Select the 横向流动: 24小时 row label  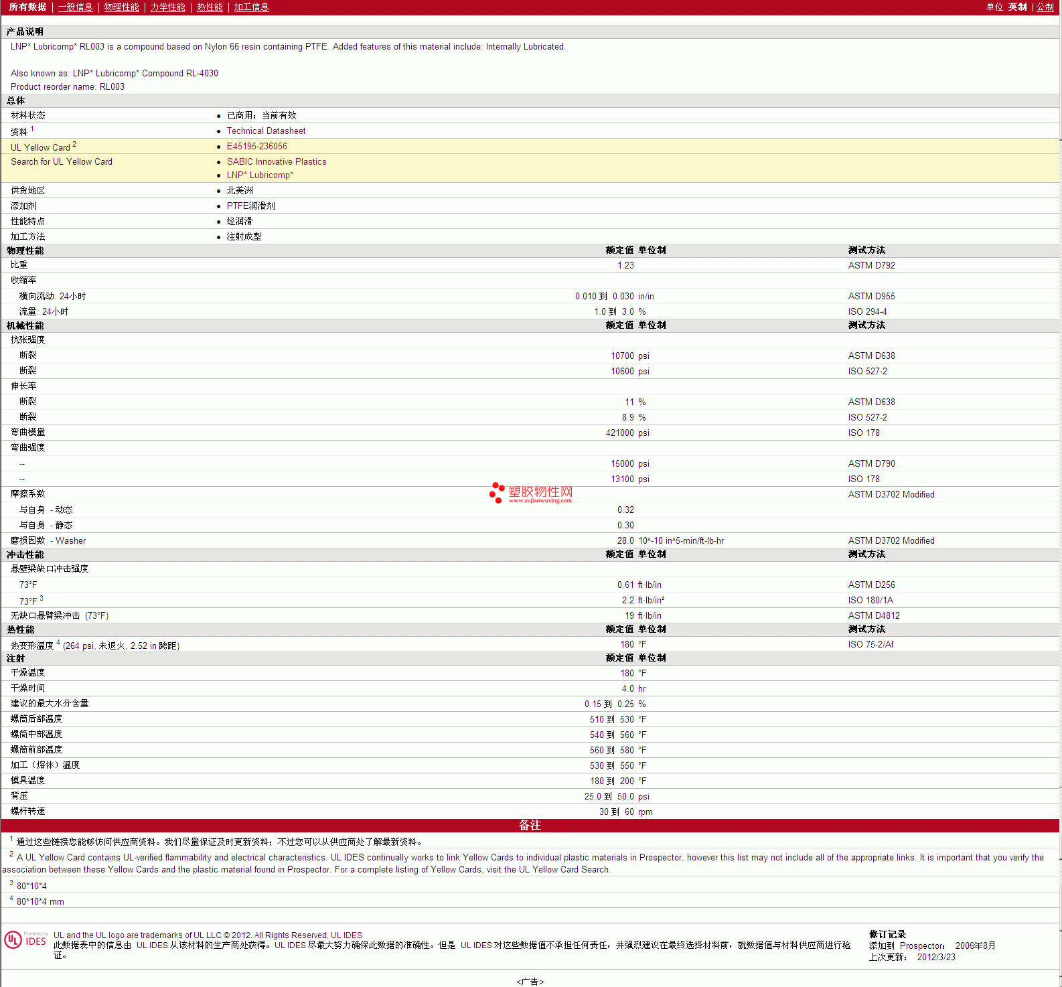point(52,297)
